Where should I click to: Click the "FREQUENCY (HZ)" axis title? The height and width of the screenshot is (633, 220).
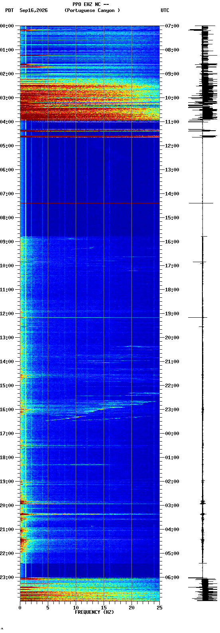[x=94, y=612]
